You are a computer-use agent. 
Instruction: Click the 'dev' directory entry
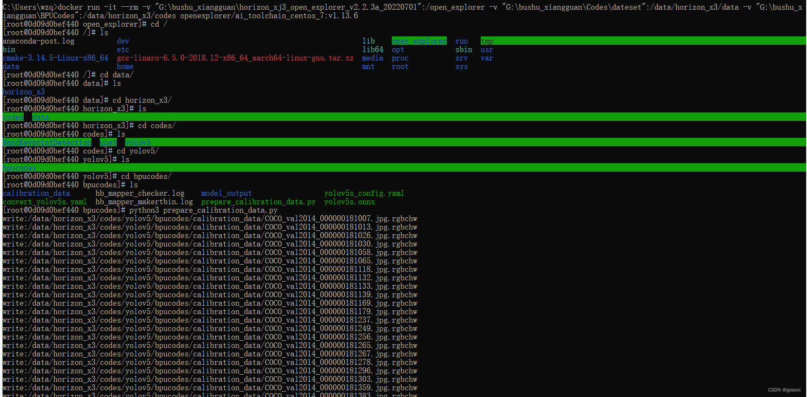click(123, 41)
